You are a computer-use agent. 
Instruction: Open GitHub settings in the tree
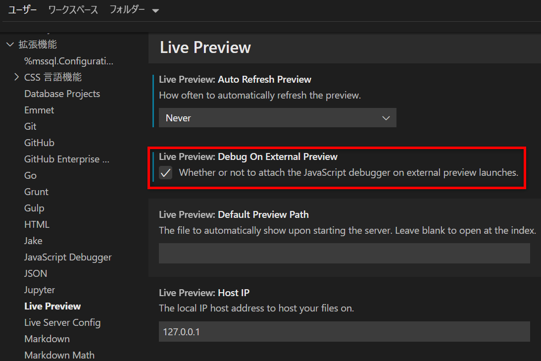point(39,143)
